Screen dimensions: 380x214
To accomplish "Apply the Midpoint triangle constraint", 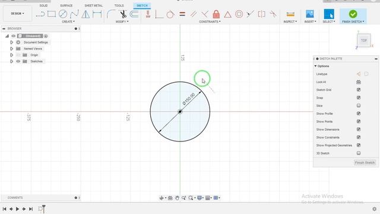I will tap(227, 14).
